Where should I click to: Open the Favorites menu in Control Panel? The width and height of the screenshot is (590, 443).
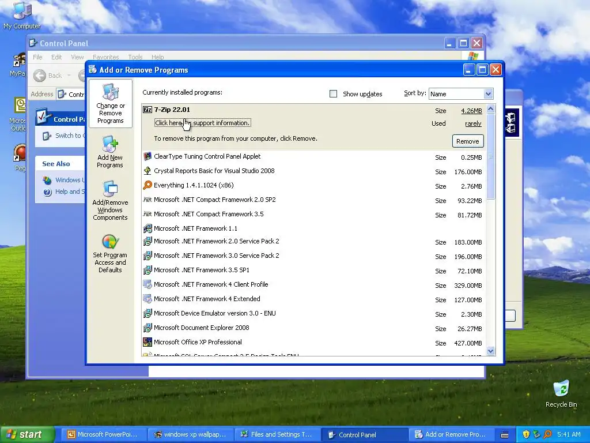[x=106, y=57]
